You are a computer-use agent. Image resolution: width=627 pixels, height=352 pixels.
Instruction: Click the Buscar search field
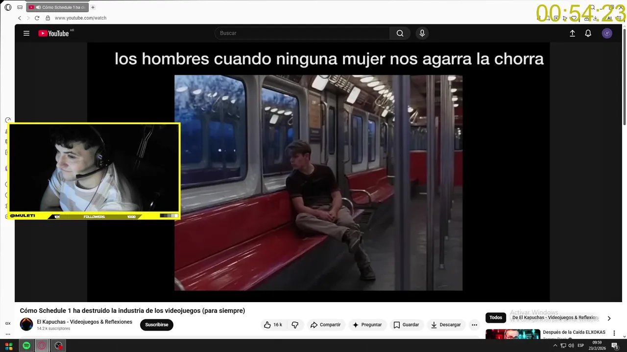coord(302,33)
